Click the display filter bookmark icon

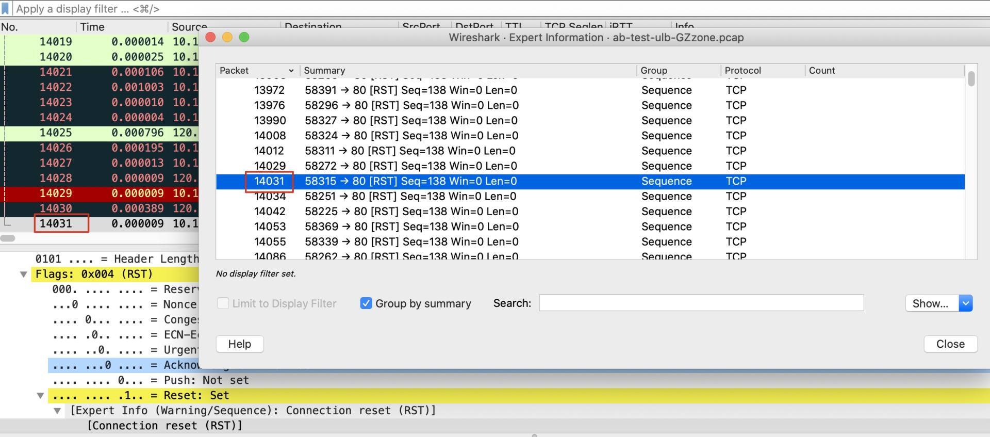coord(5,9)
